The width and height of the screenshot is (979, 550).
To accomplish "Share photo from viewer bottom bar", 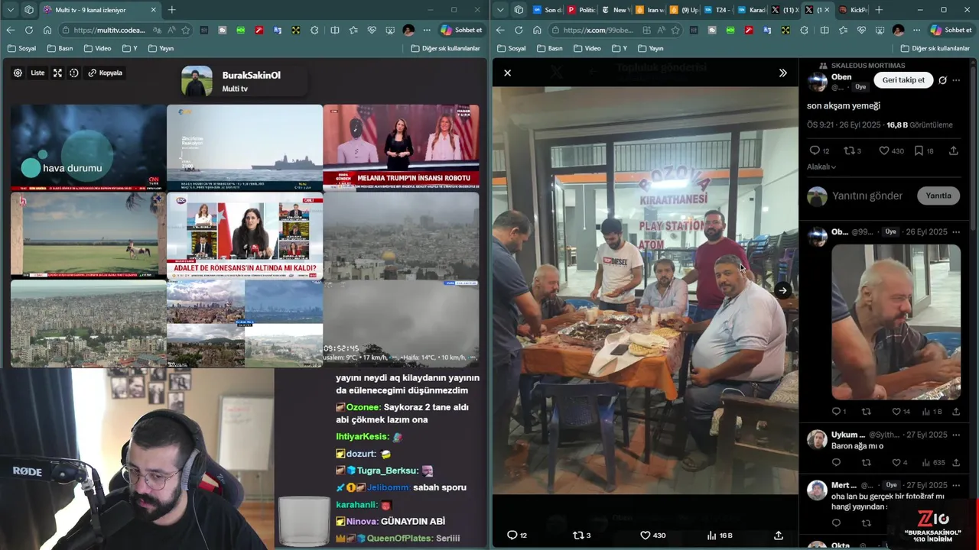I will (x=779, y=535).
